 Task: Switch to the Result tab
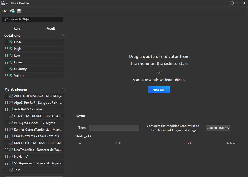51,29
